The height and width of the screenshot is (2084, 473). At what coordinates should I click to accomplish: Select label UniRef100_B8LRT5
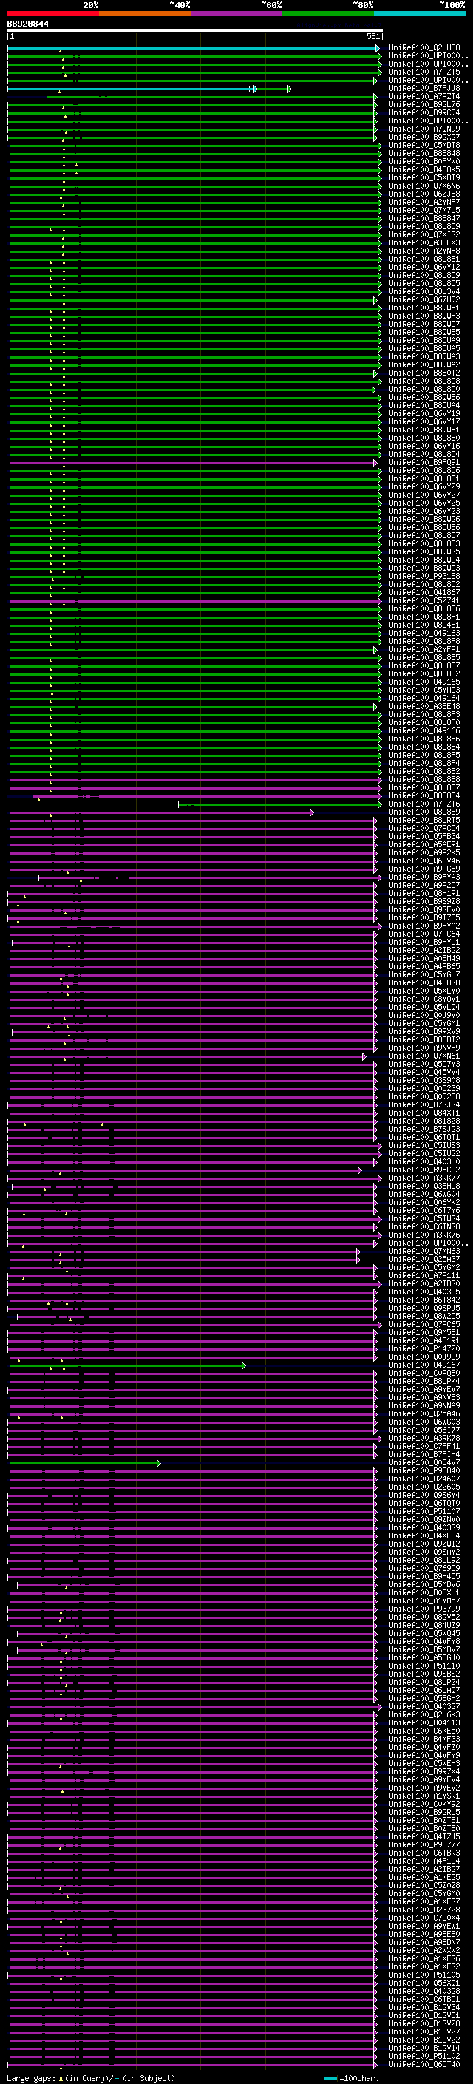(x=424, y=821)
